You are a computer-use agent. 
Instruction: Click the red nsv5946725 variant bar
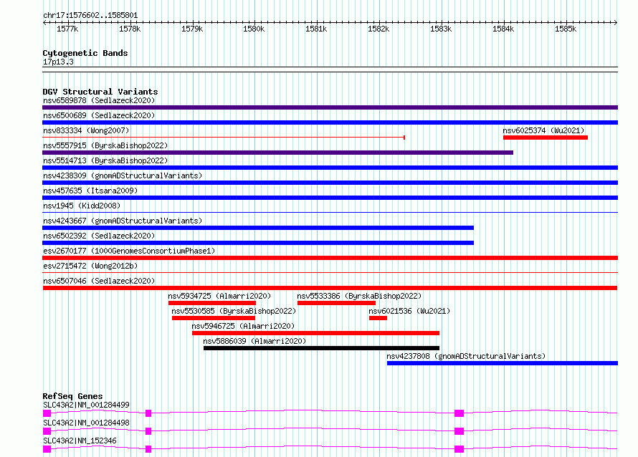[315, 333]
